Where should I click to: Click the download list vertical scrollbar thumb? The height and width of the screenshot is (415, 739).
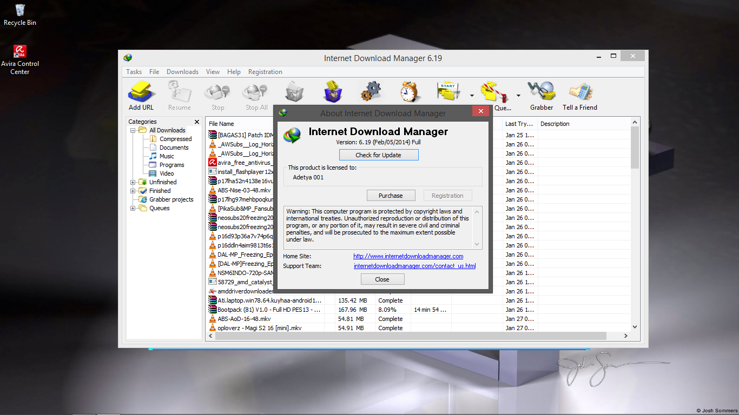(x=635, y=148)
